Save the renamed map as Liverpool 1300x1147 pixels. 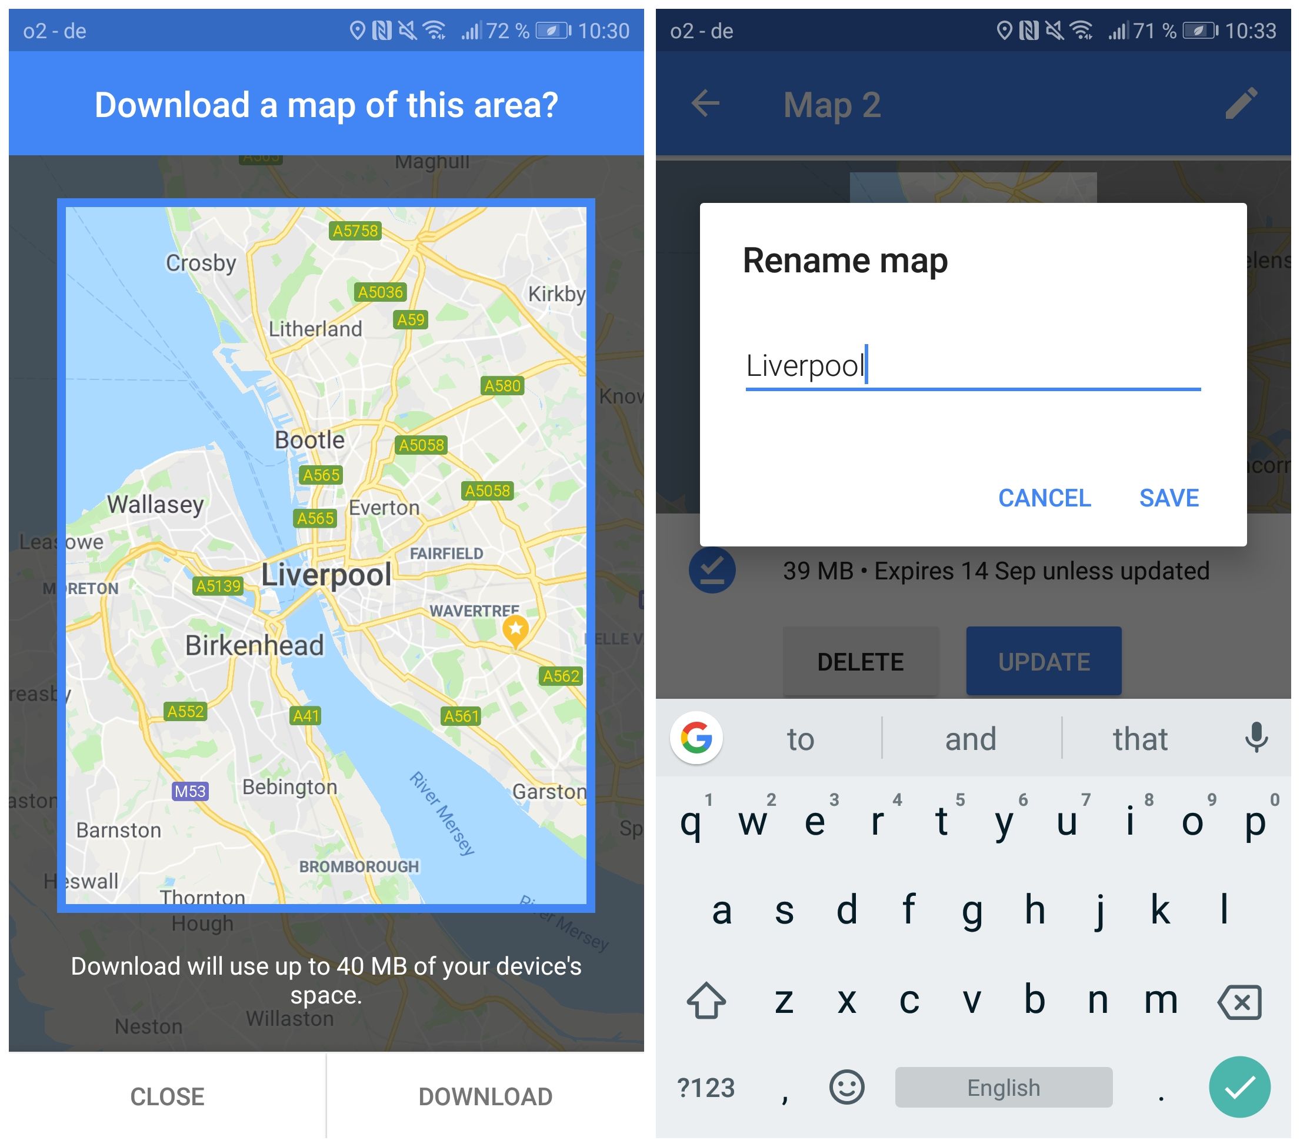point(1171,497)
